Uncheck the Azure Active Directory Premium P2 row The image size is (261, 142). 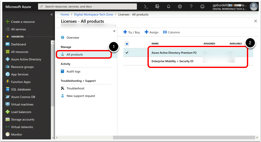tap(127, 53)
